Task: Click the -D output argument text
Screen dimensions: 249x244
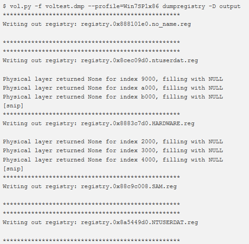Action: pyautogui.click(x=225, y=7)
